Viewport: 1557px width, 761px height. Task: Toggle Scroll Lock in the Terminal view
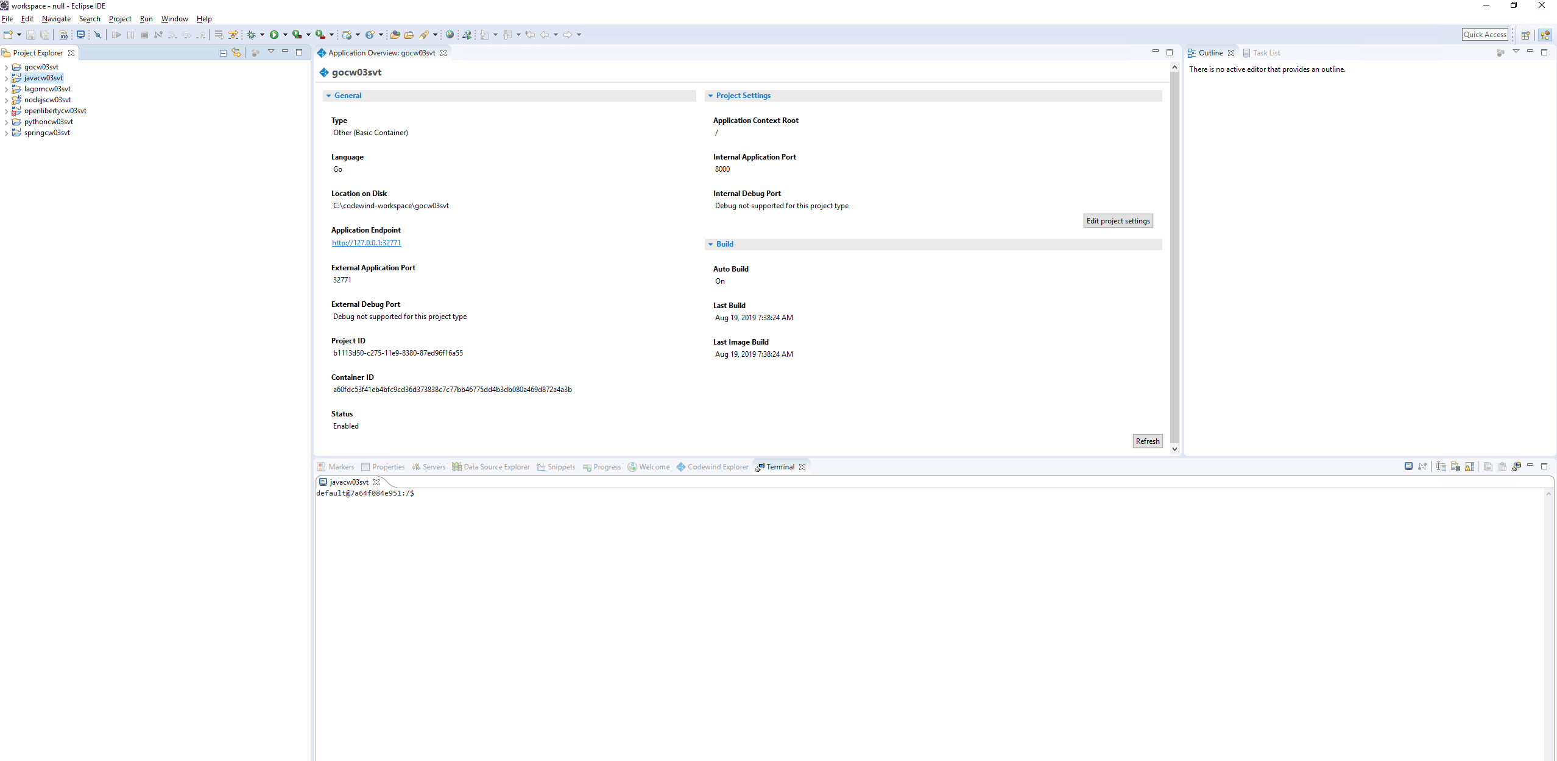click(x=1470, y=467)
